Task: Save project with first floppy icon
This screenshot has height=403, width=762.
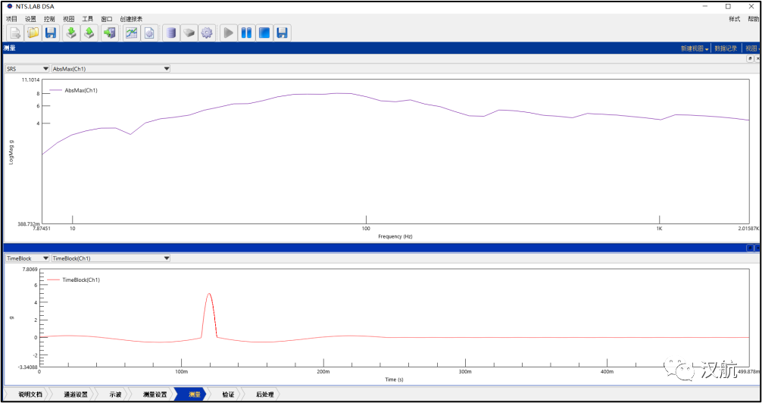Action: (x=51, y=33)
